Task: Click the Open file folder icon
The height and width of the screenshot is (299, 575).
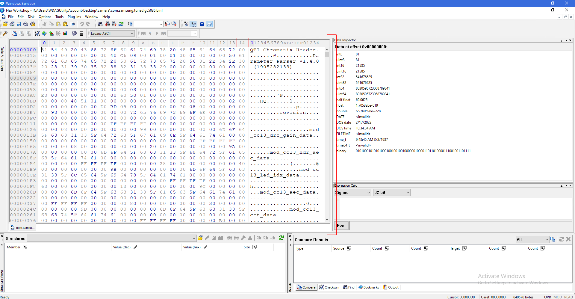Action: (x=5, y=24)
